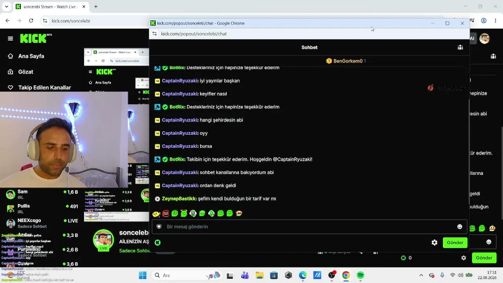Click the popout chat address bar URL
This screenshot has width=503, height=283.
pos(194,34)
